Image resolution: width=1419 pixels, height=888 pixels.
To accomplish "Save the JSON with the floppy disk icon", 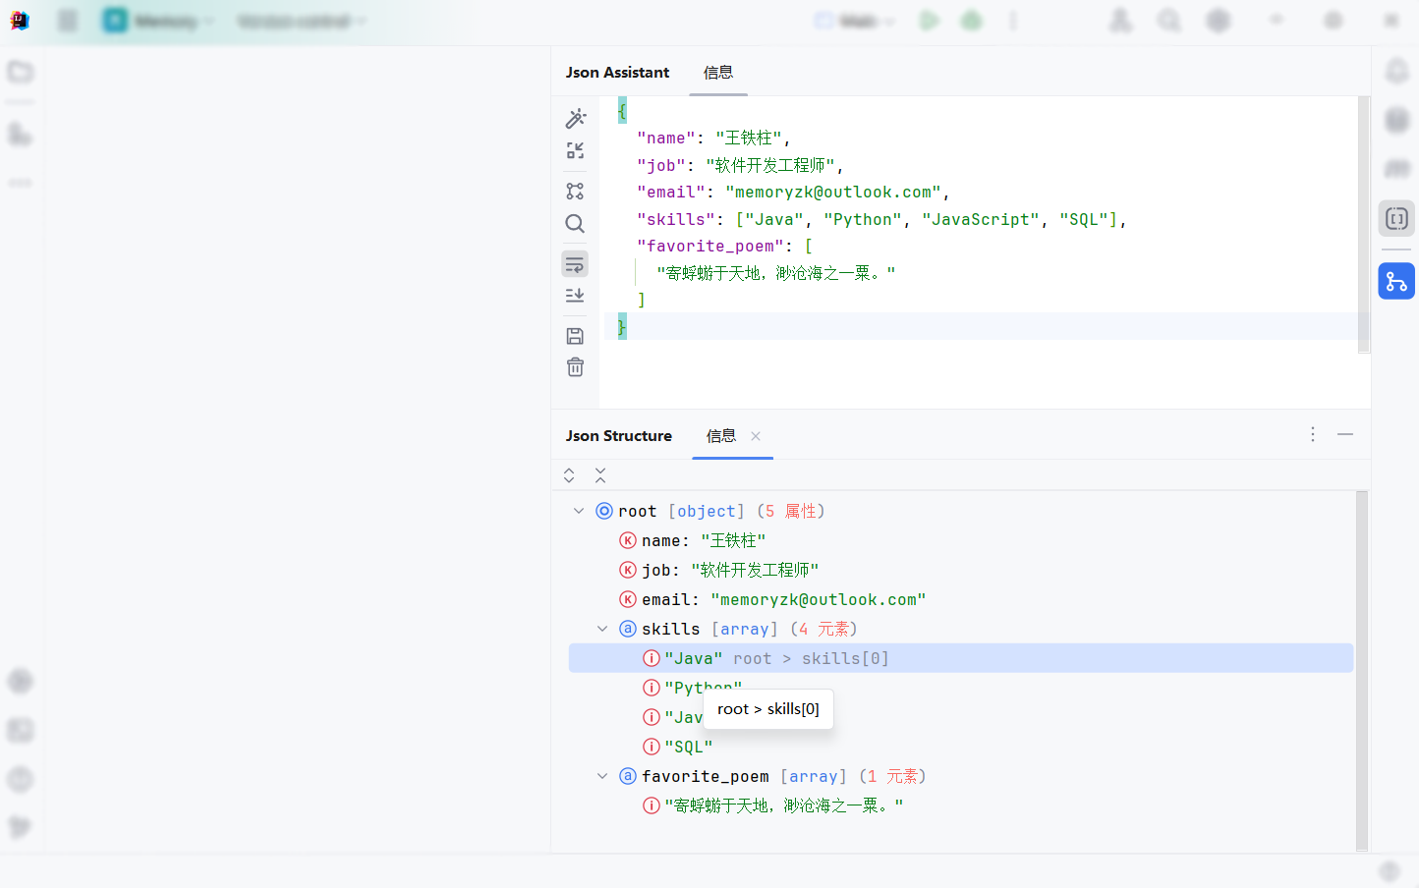I will pyautogui.click(x=576, y=336).
